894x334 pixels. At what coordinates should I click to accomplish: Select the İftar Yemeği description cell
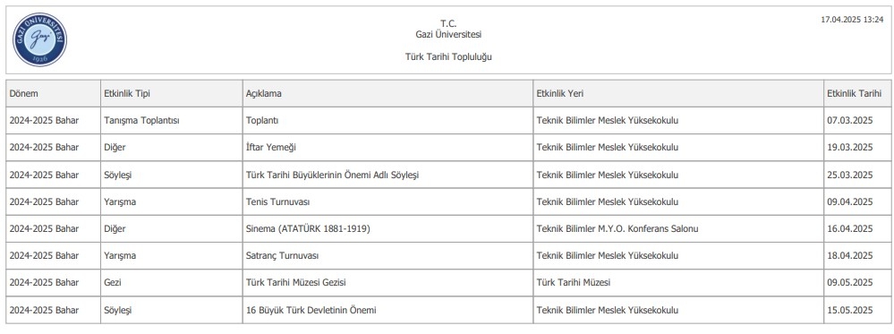point(387,148)
